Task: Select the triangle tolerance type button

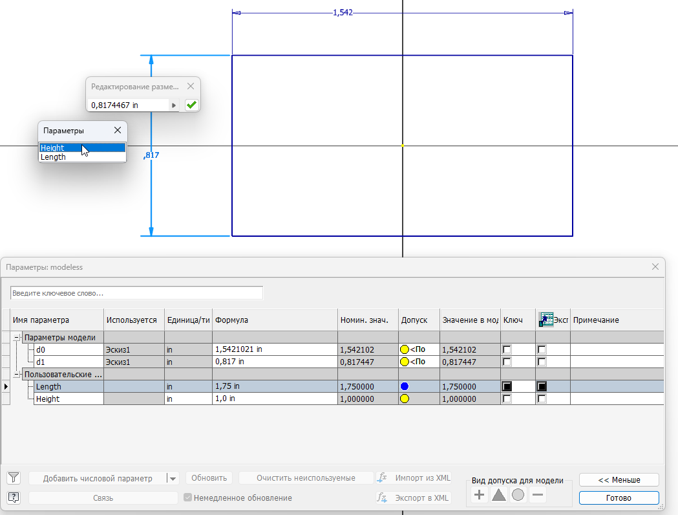Action: (498, 494)
